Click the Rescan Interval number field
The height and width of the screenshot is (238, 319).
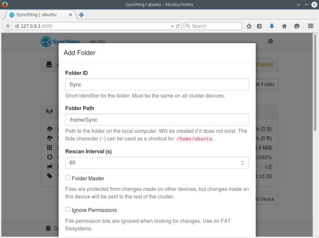157,163
